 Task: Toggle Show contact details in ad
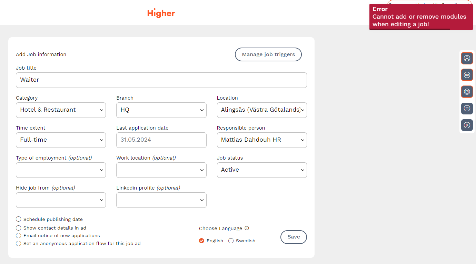(19, 228)
